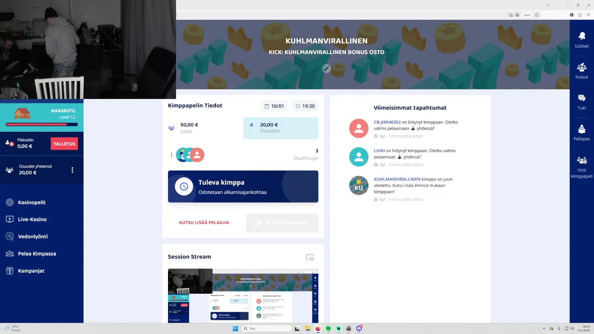Screen dimensions: 594x334
Task: Click the 19:30 time field
Action: [x=305, y=106]
